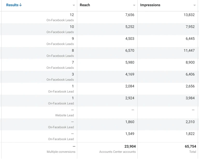This screenshot has width=199, height=159.
Task: Click the Website Lead label
Action: click(x=64, y=115)
